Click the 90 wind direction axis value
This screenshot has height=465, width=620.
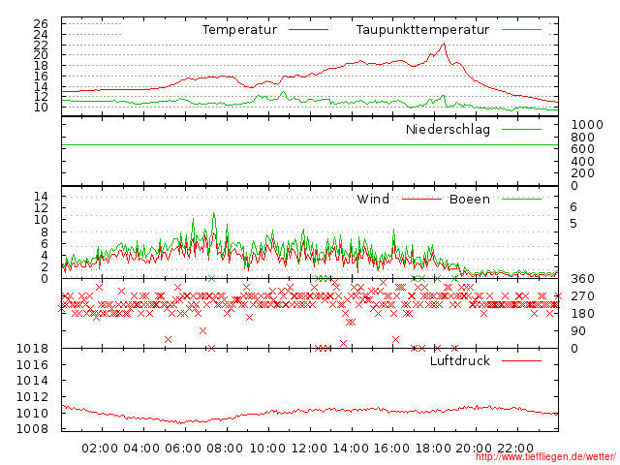578,331
